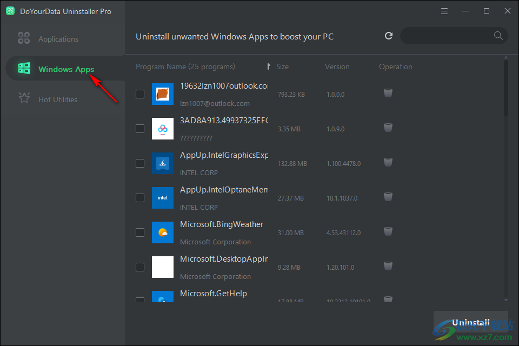519x346 pixels.
Task: Click size 31.00 MB cell
Action: tap(291, 233)
